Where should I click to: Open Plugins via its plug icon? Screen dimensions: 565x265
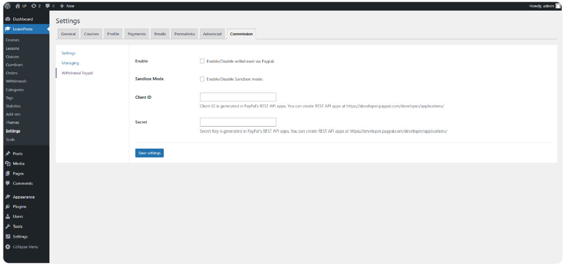coord(8,206)
